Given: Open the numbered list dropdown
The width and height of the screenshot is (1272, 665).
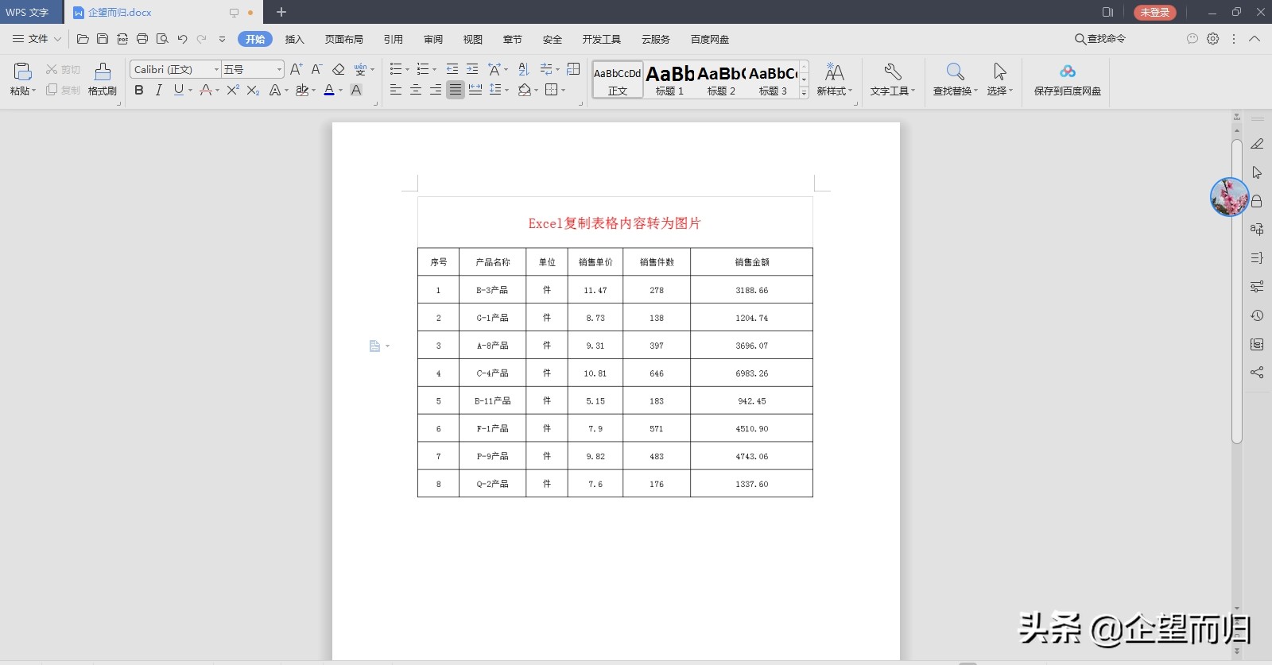Looking at the screenshot, I should [x=434, y=69].
